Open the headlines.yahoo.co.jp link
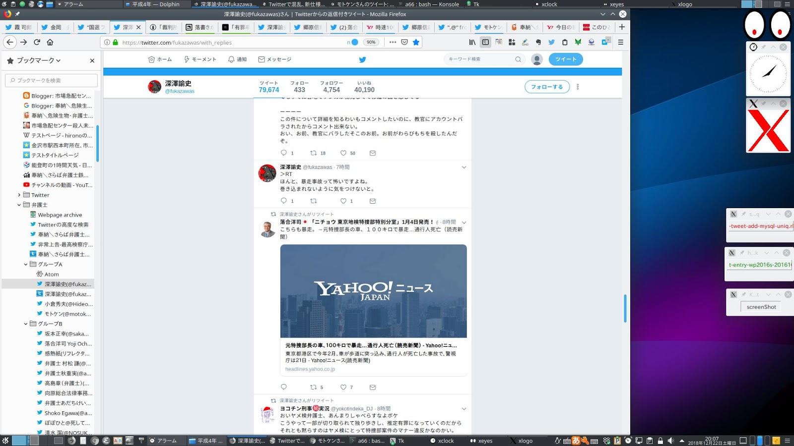Image resolution: width=794 pixels, height=446 pixels. click(x=310, y=369)
